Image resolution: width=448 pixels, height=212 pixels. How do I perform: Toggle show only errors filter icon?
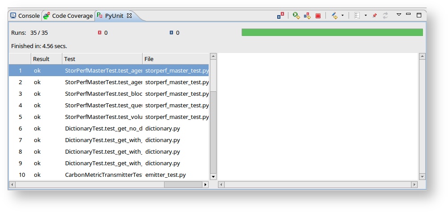280,16
